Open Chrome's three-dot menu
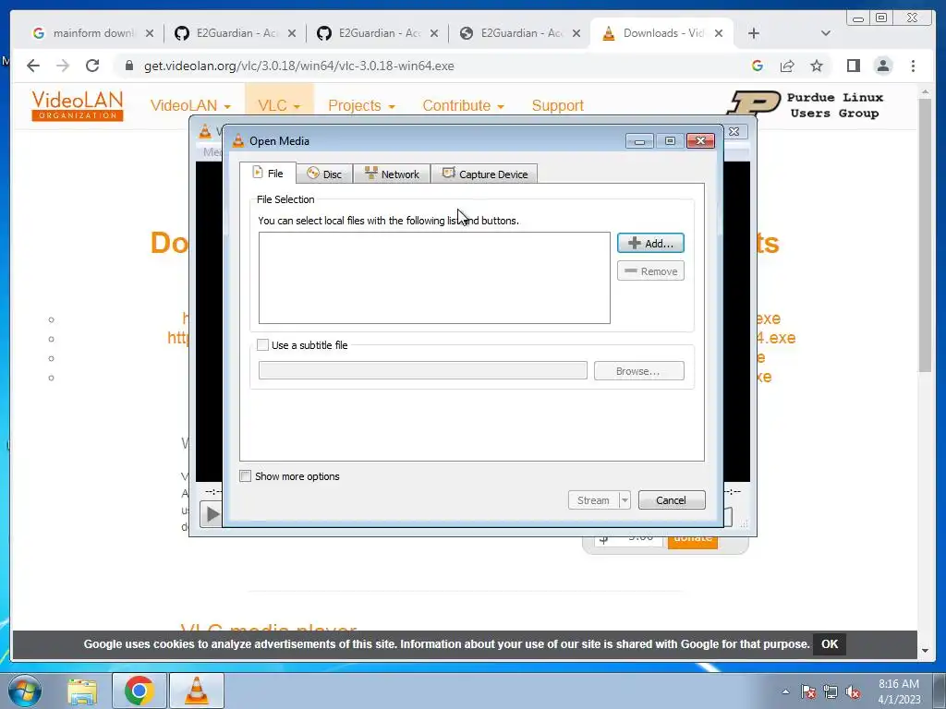The width and height of the screenshot is (946, 709). pos(913,66)
